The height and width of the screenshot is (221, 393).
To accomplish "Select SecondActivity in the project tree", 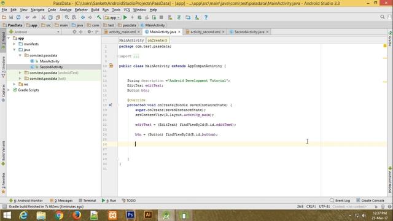I will coord(51,67).
